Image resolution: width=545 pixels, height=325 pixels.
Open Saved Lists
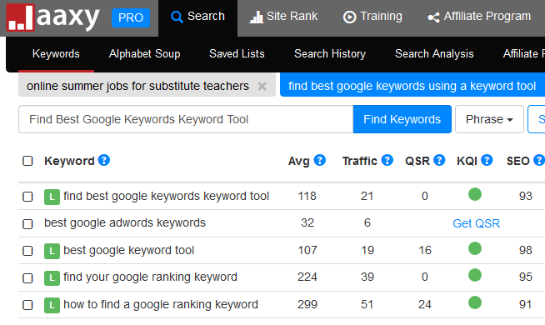point(237,54)
